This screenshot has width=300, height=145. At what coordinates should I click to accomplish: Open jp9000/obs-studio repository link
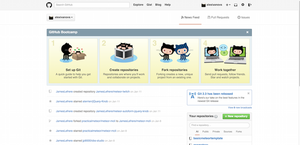click(93, 141)
